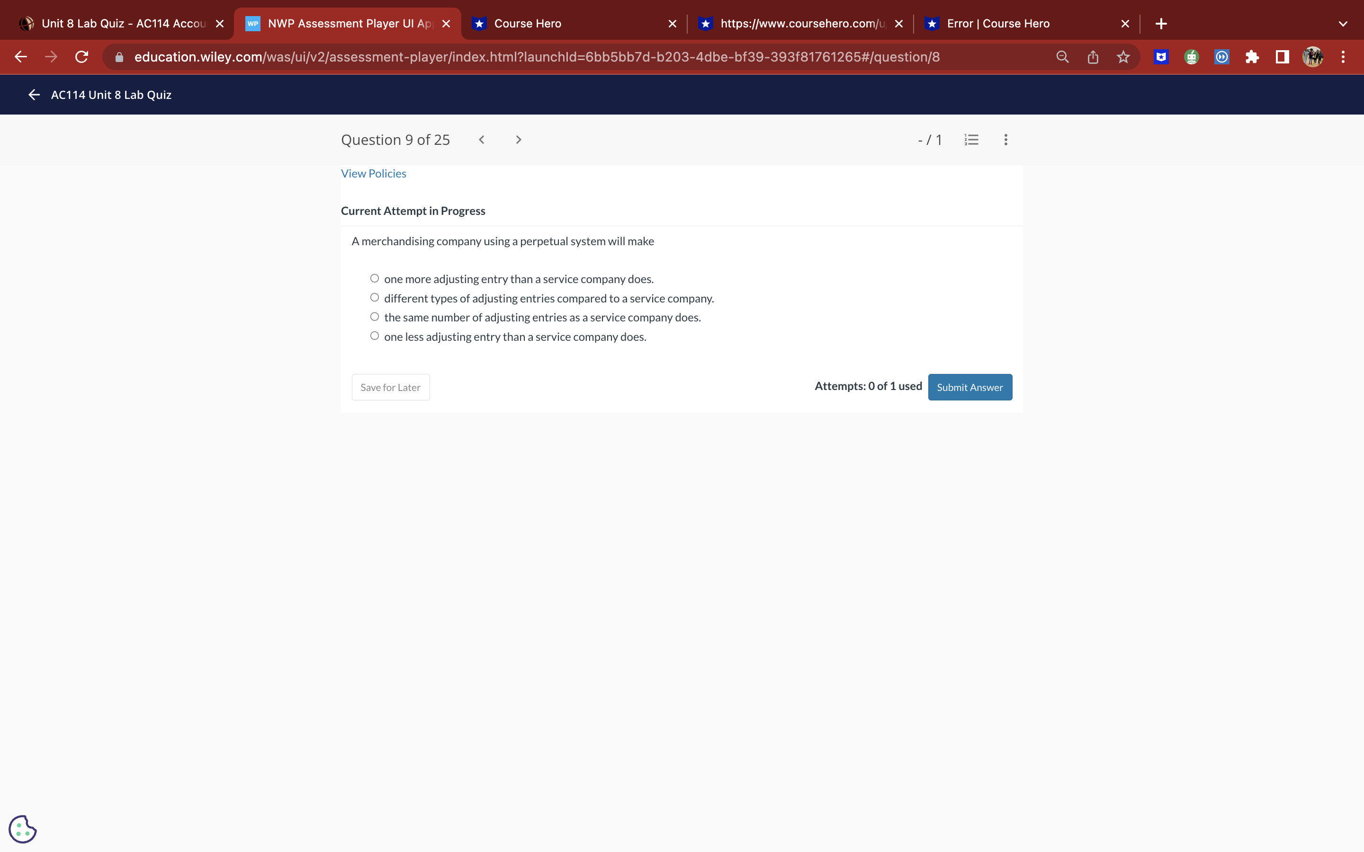Switch to the Error | Course Hero tab
The image size is (1364, 852).
997,24
